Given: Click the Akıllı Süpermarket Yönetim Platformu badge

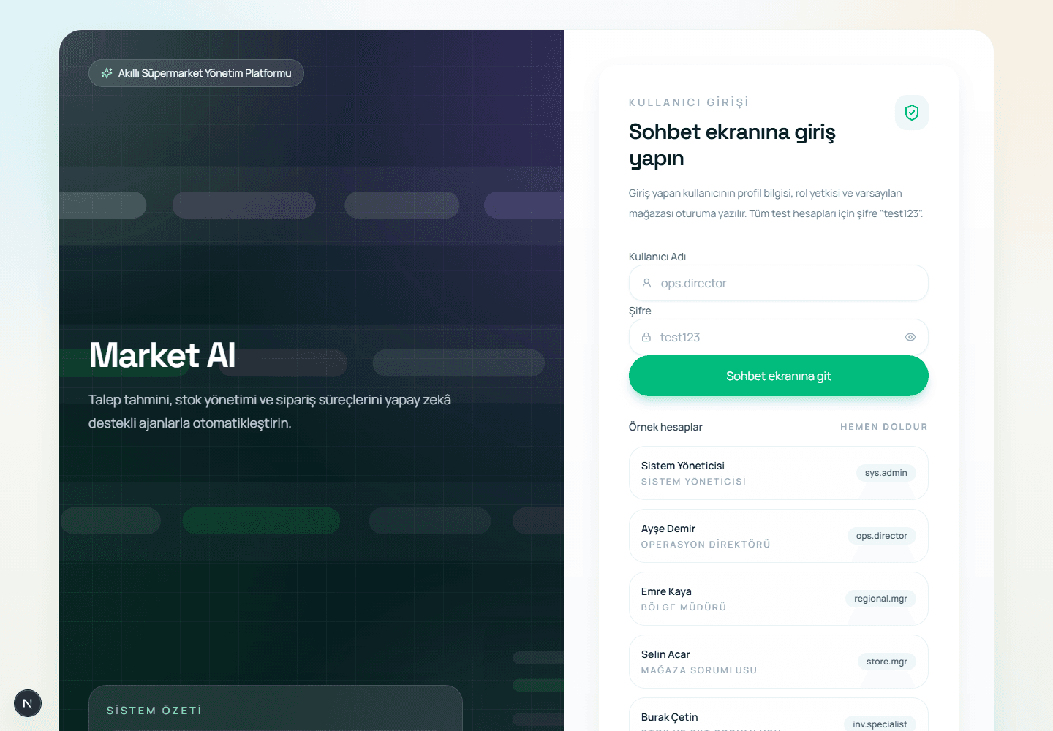Looking at the screenshot, I should click(x=196, y=73).
